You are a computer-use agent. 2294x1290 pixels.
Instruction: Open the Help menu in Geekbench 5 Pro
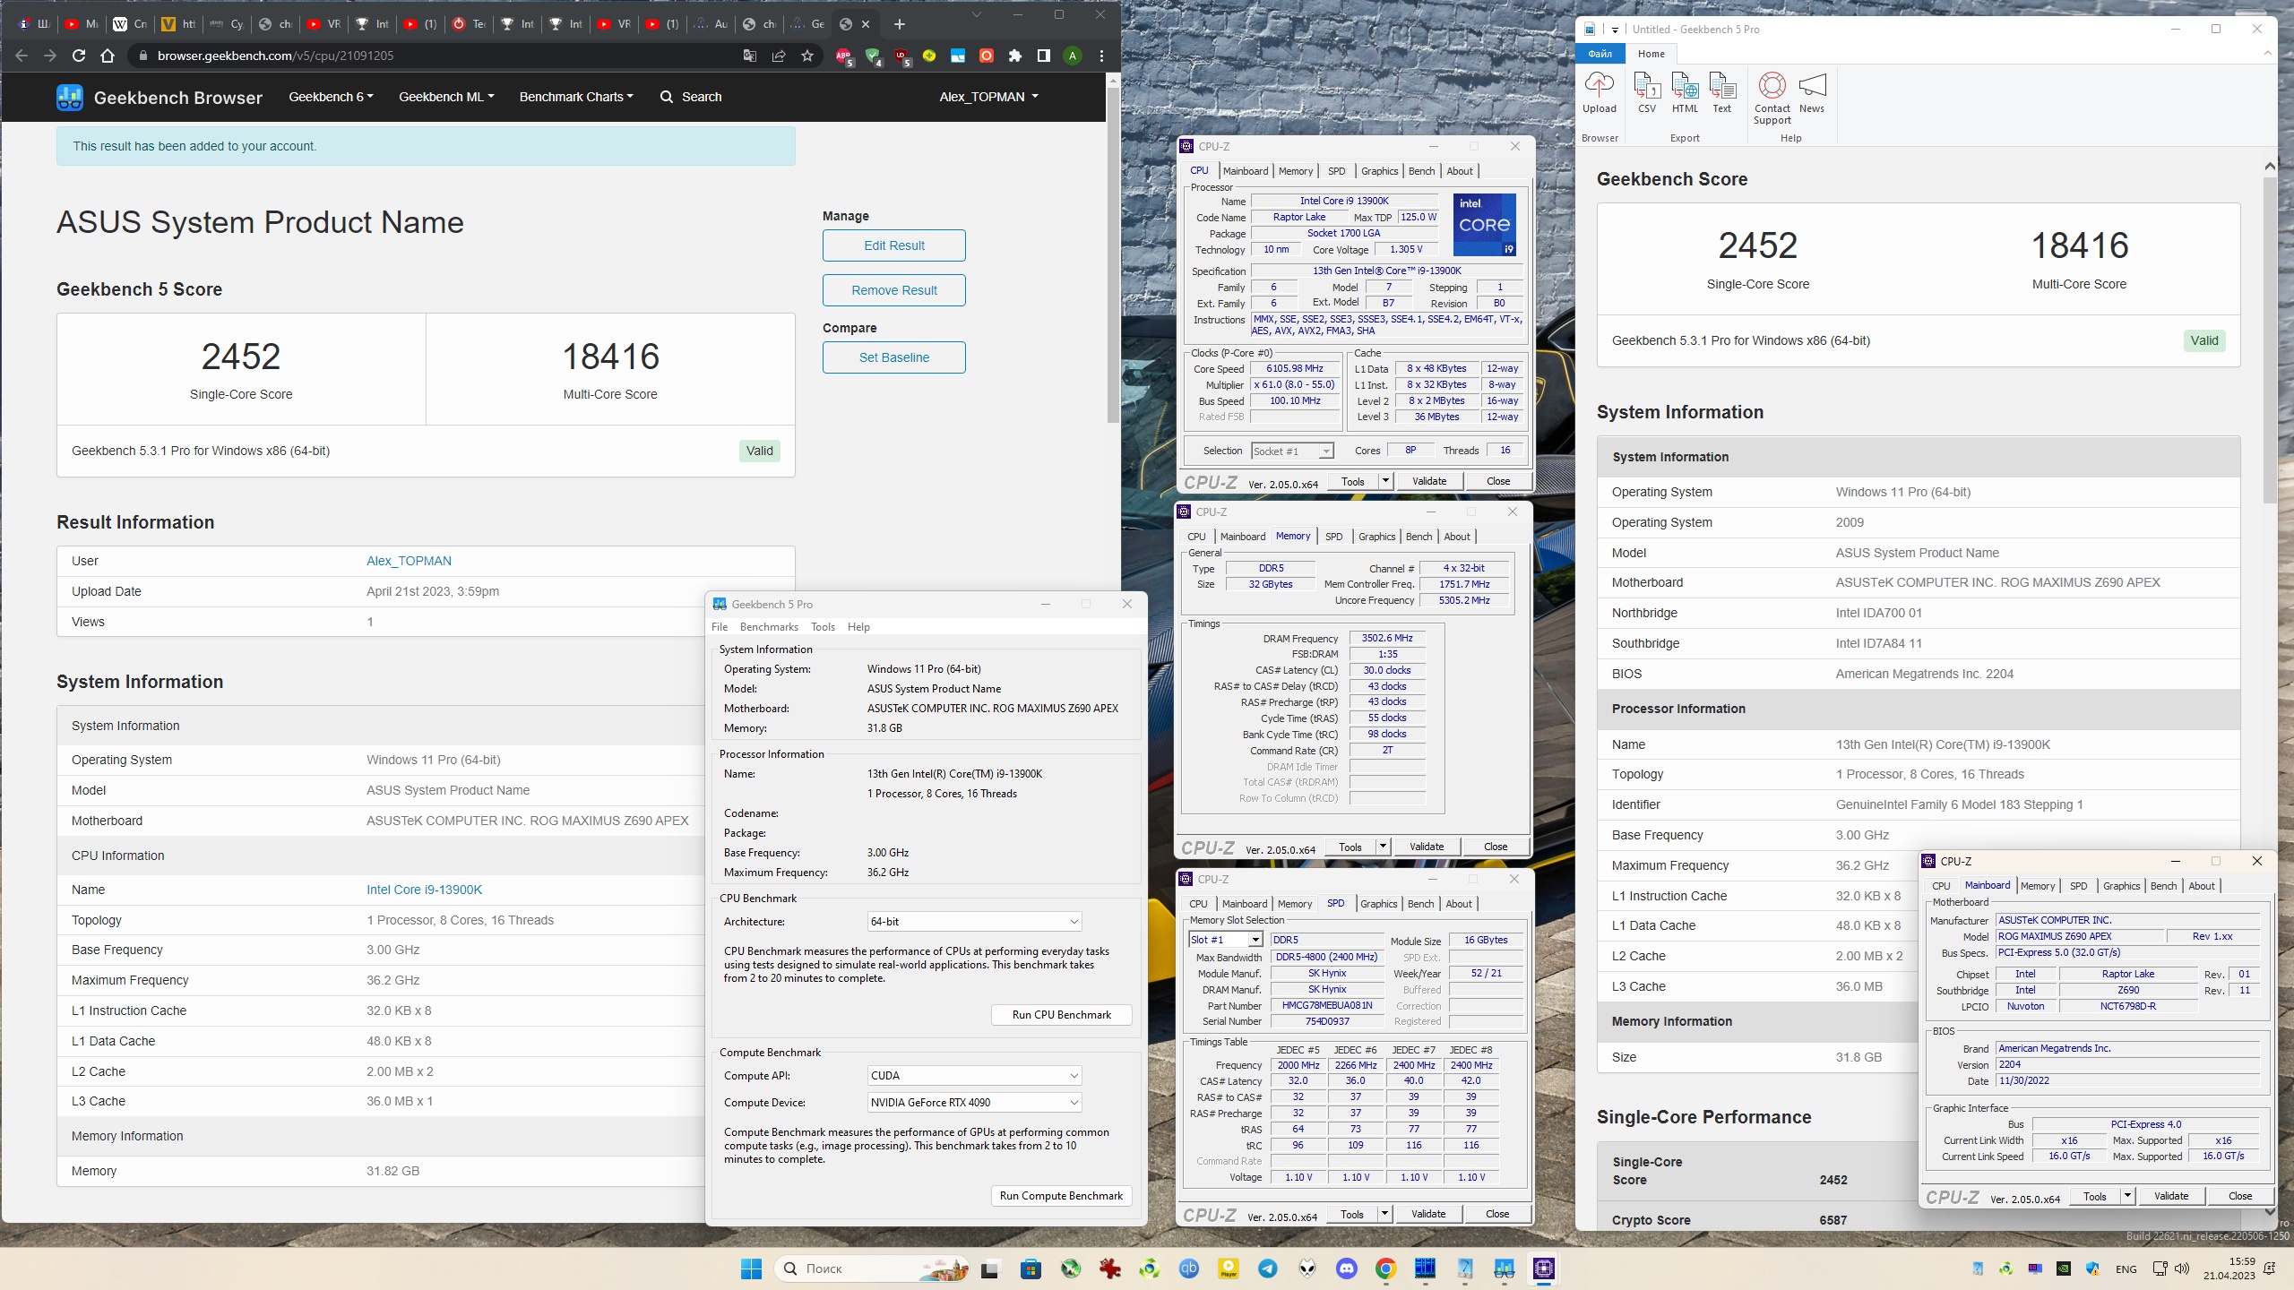pos(858,627)
